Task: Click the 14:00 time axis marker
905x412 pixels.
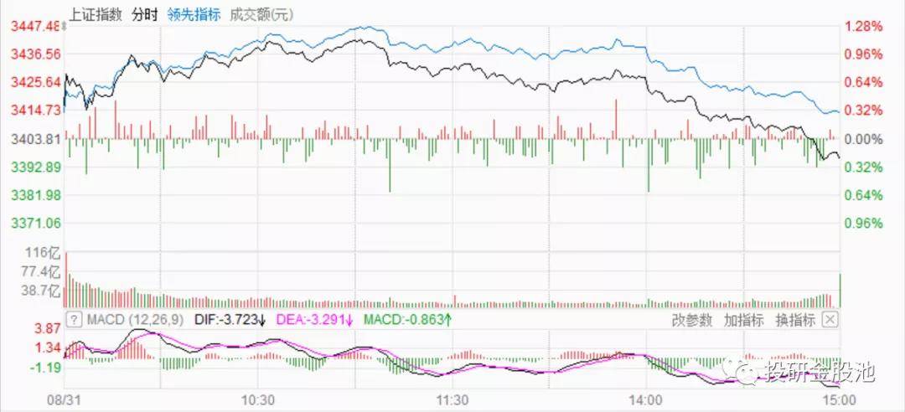Action: coord(646,400)
